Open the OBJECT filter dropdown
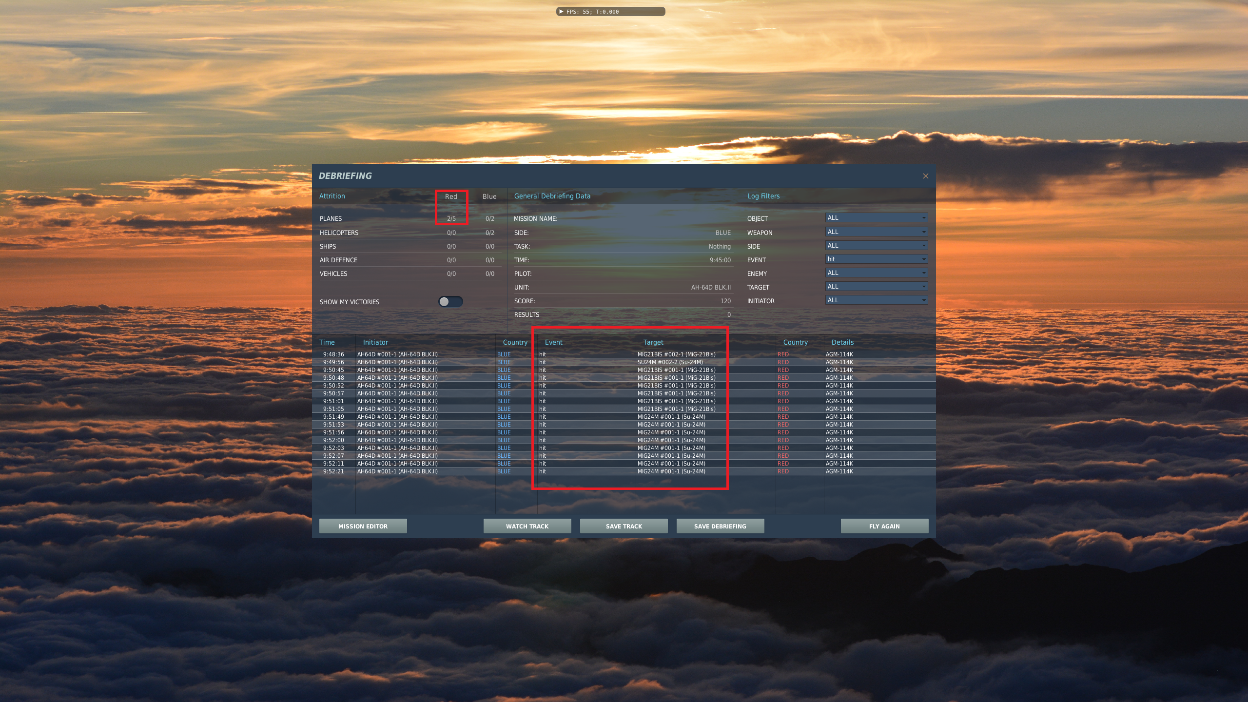Screen dimensions: 1248x702 [x=877, y=218]
